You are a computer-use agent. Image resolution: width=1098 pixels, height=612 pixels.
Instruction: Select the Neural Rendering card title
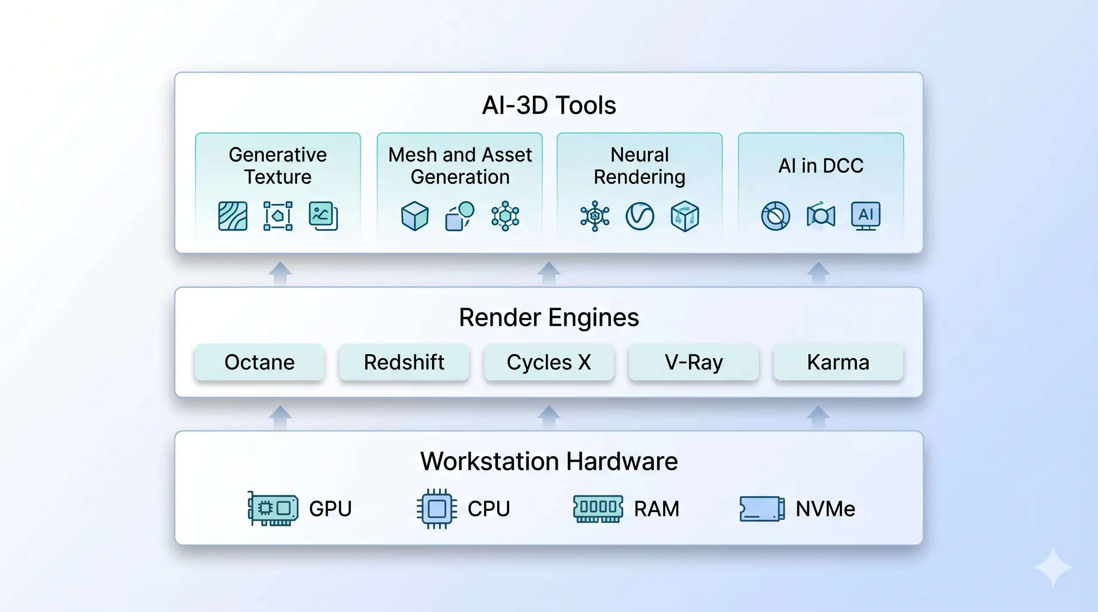(x=639, y=166)
